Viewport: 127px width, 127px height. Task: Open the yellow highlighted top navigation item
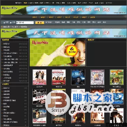(25, 3)
